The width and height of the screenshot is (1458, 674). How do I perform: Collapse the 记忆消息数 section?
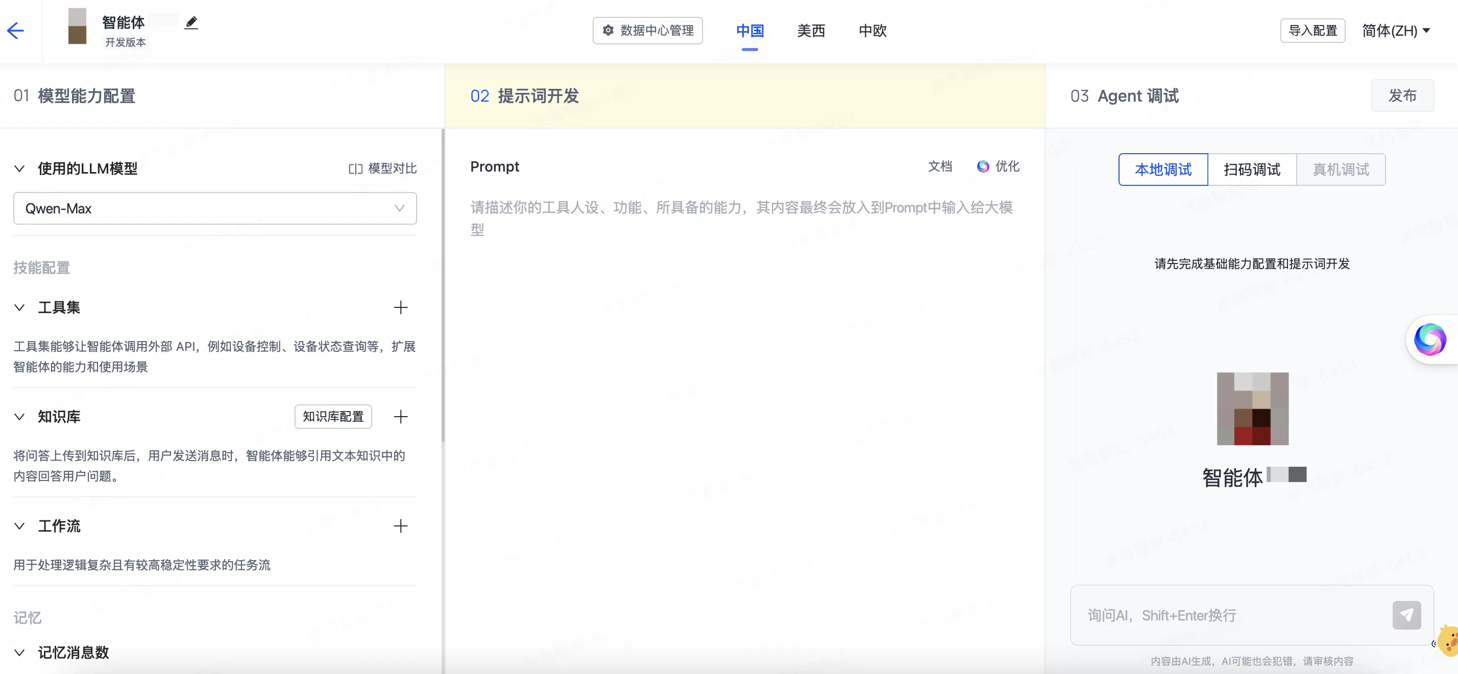pos(19,653)
